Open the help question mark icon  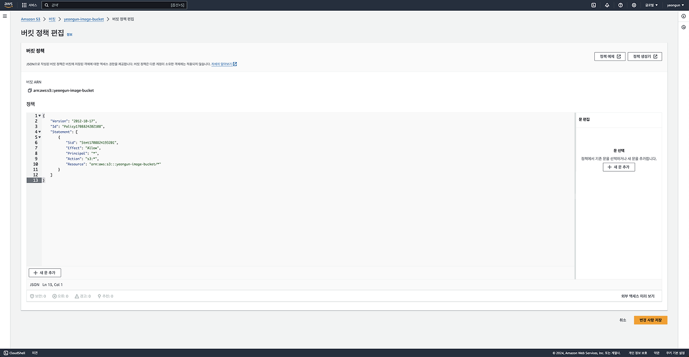tap(621, 5)
